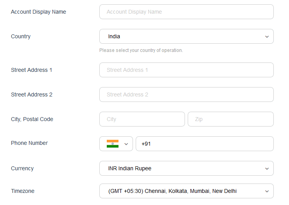Click the Country dropdown chevron arrow
The height and width of the screenshot is (205, 289).
click(267, 37)
